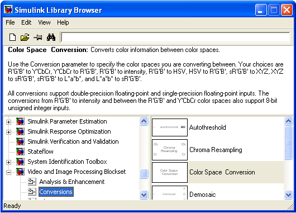Click the up arrow of the library tree scrollbar

pos(144,121)
